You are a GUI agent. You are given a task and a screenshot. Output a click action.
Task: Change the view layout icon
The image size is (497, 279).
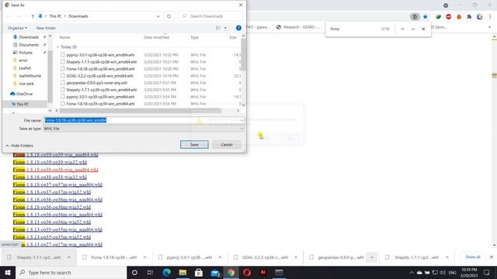pos(219,28)
